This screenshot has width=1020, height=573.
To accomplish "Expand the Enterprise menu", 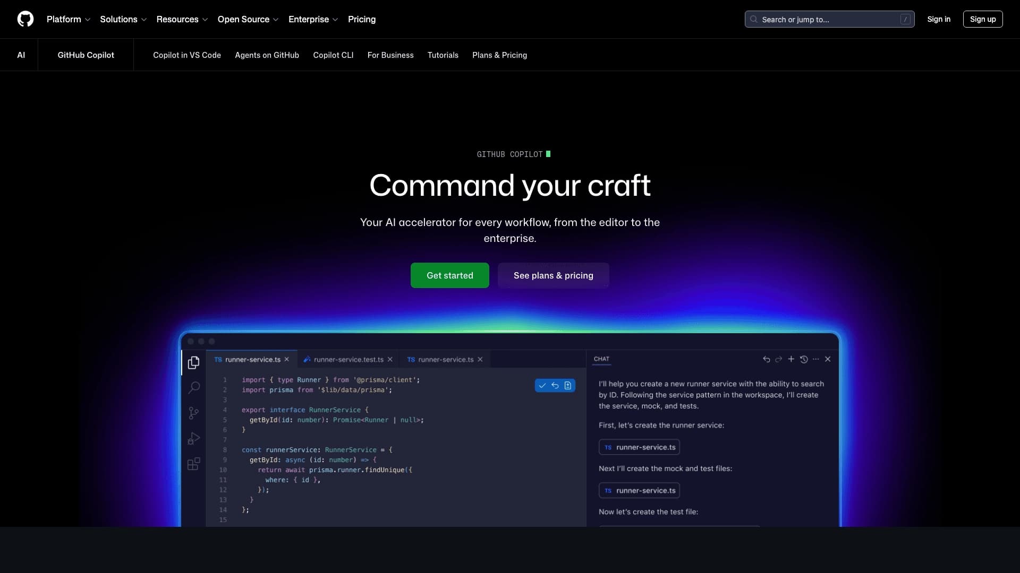I will pos(313,19).
